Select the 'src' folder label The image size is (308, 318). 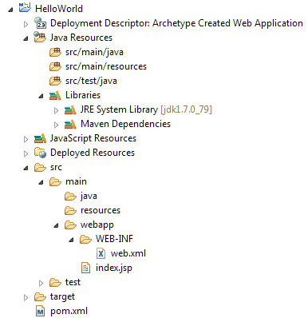point(56,168)
